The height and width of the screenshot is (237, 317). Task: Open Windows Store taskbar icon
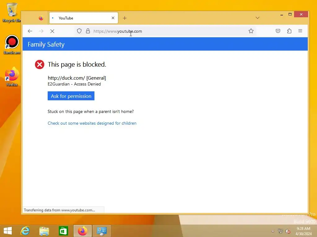pyautogui.click(x=63, y=231)
